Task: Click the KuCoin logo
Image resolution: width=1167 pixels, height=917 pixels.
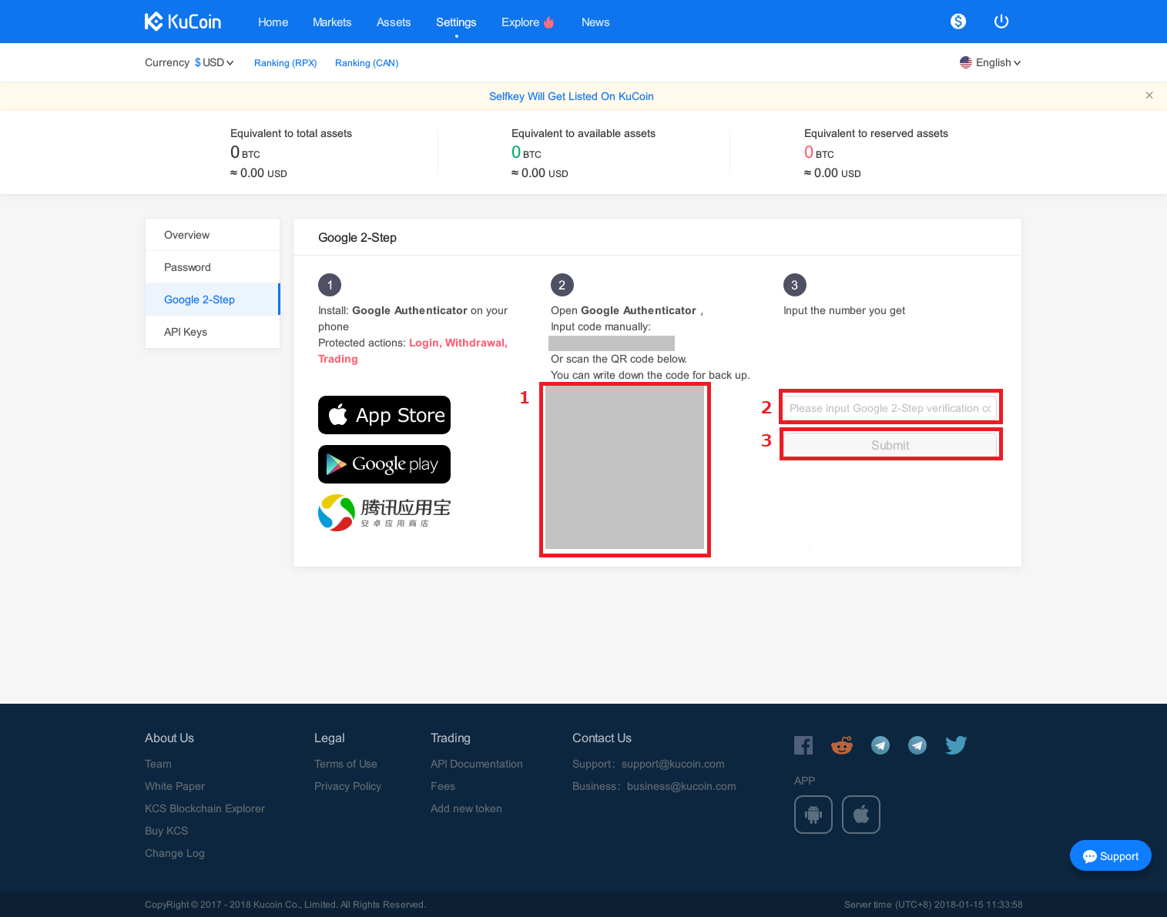Action: [183, 22]
